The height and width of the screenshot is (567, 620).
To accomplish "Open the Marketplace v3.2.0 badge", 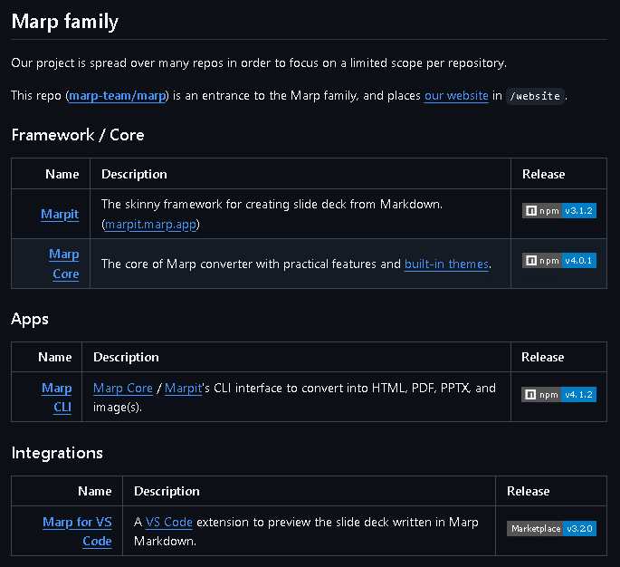I will tap(551, 528).
